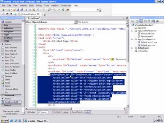The width and height of the screenshot is (164, 123).
Task: Collapse the App_LocalResources folder
Action: (x=132, y=40)
